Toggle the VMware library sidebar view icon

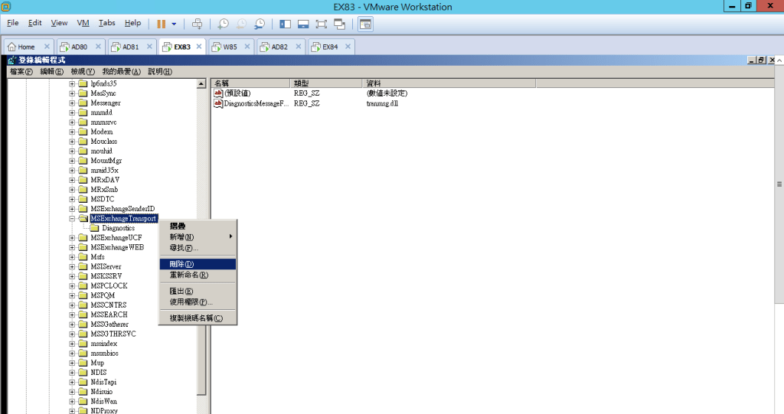285,24
